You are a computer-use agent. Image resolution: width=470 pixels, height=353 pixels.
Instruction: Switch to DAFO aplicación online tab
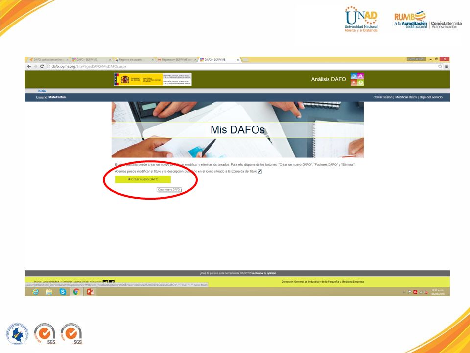[48, 60]
